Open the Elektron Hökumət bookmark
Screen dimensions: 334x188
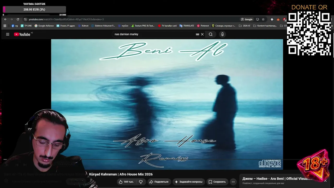tap(103, 26)
